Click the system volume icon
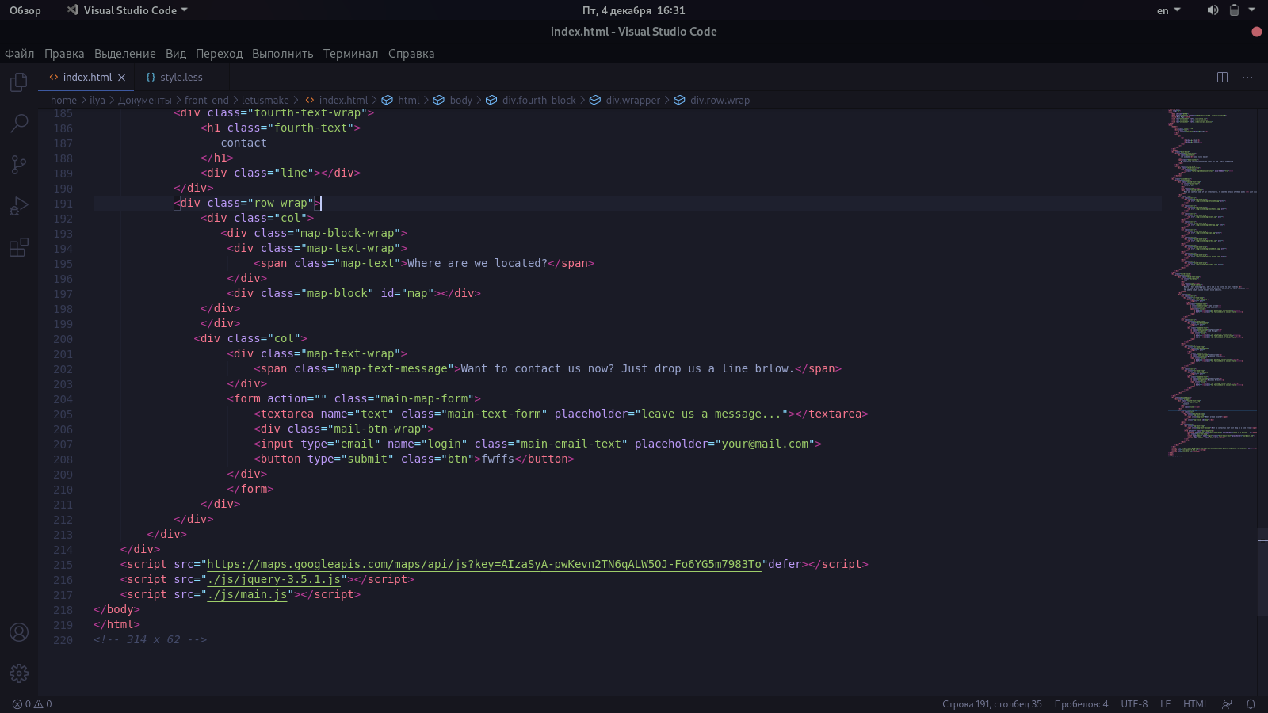Image resolution: width=1268 pixels, height=713 pixels. point(1213,10)
